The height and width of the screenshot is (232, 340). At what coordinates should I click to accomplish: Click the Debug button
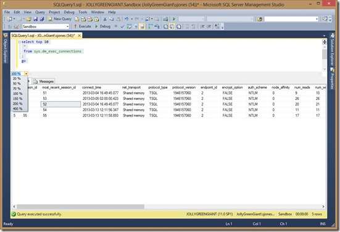click(x=103, y=27)
